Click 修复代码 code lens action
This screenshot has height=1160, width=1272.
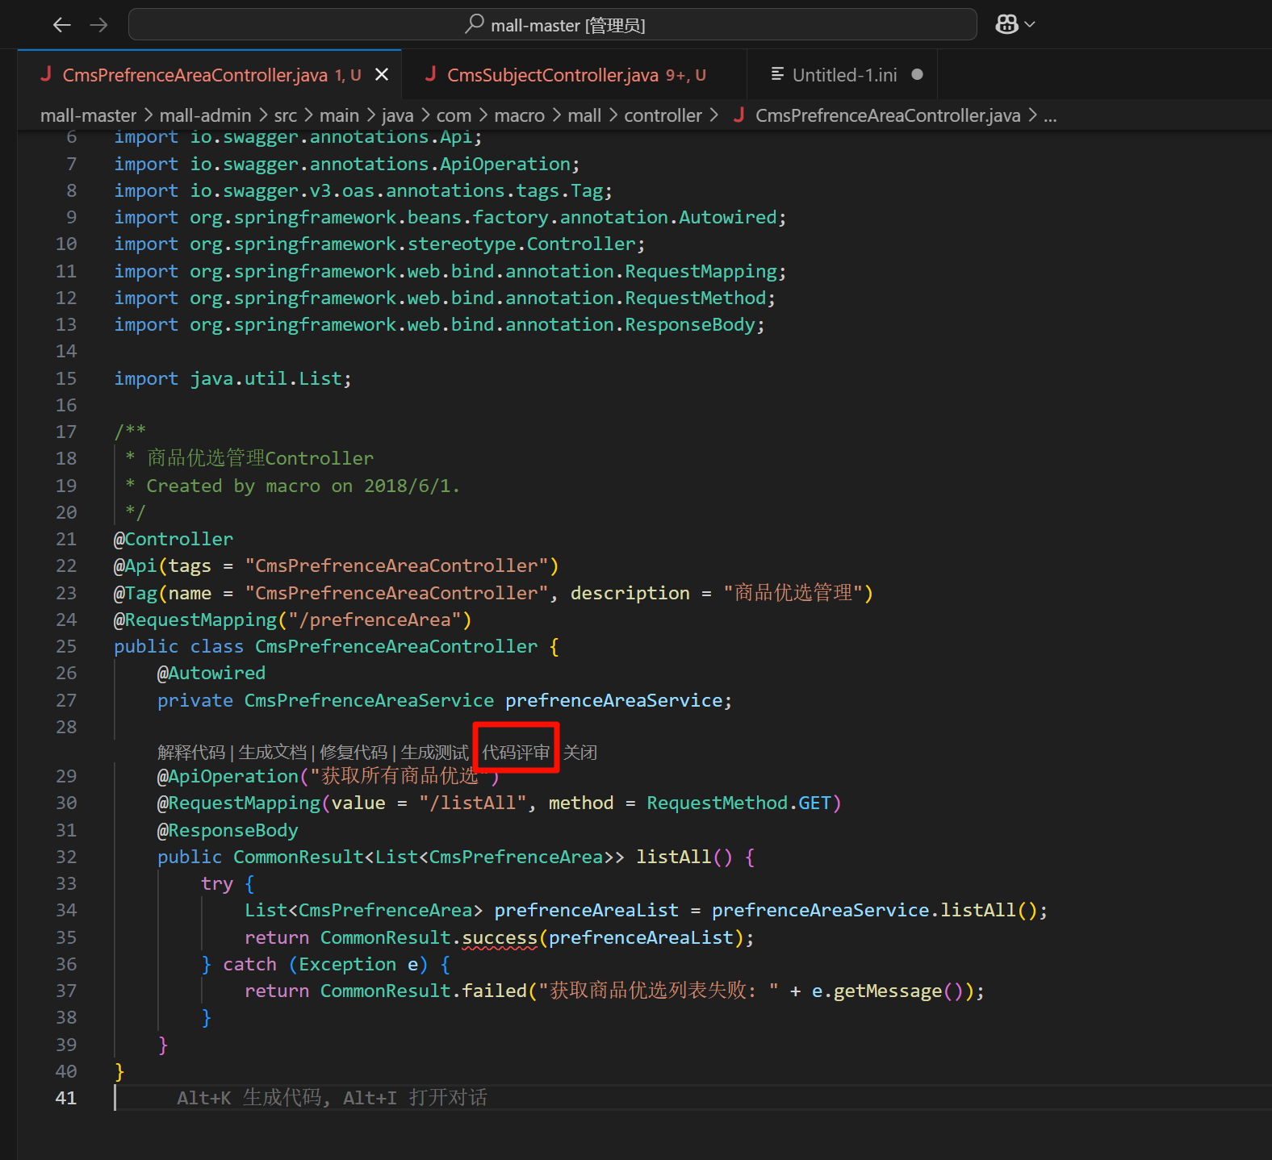(354, 753)
